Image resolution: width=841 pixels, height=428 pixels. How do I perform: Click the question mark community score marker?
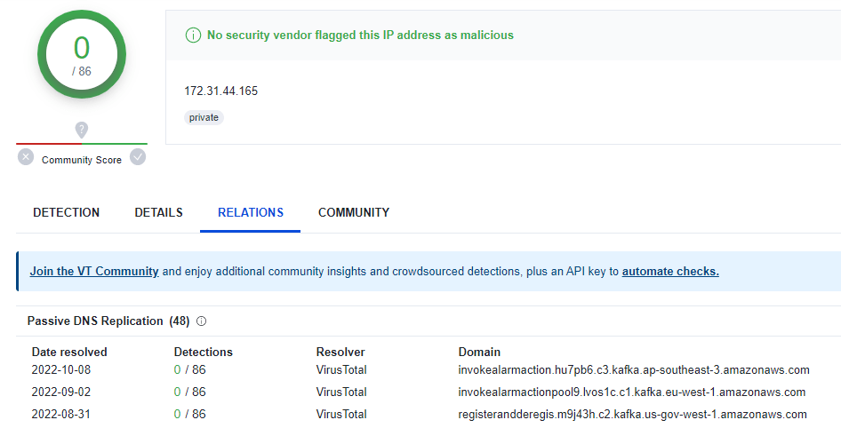(x=82, y=130)
